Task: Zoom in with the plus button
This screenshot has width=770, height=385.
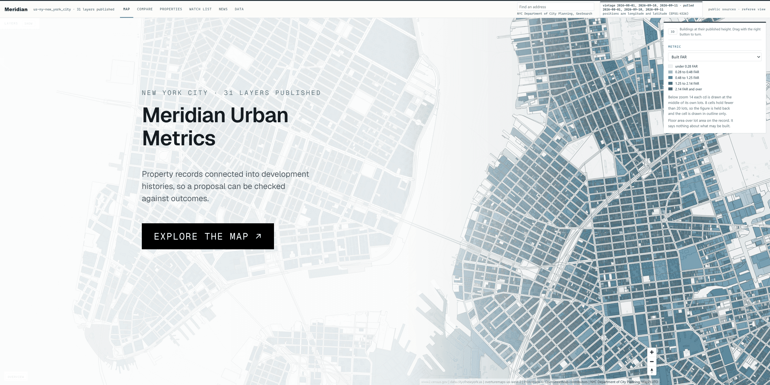Action: click(652, 352)
